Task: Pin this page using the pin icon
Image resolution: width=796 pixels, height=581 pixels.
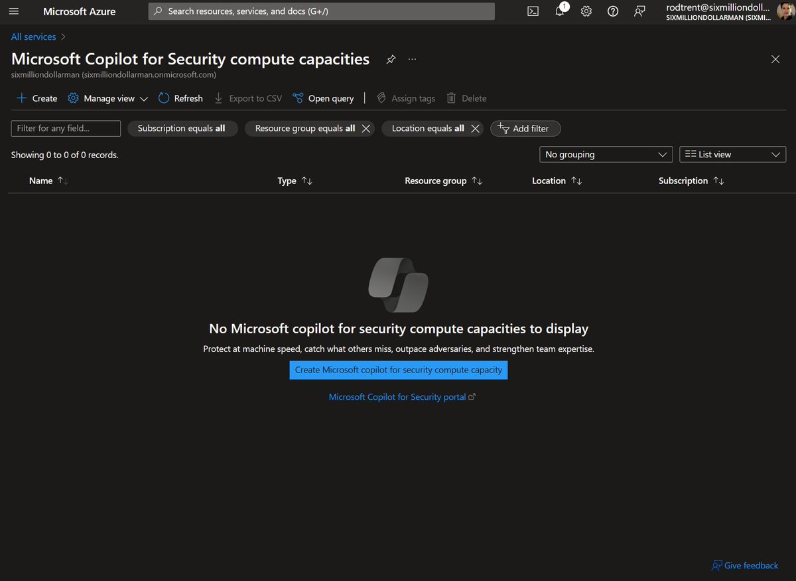Action: tap(391, 59)
